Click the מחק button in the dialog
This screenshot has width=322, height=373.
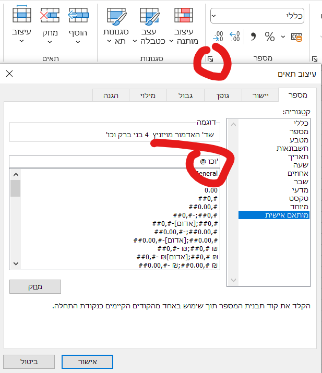tap(35, 286)
